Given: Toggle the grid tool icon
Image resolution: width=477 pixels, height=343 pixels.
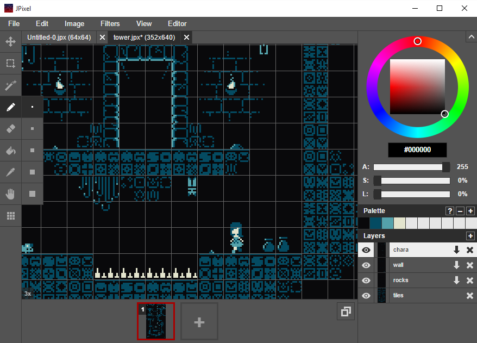Looking at the screenshot, I should pos(10,216).
